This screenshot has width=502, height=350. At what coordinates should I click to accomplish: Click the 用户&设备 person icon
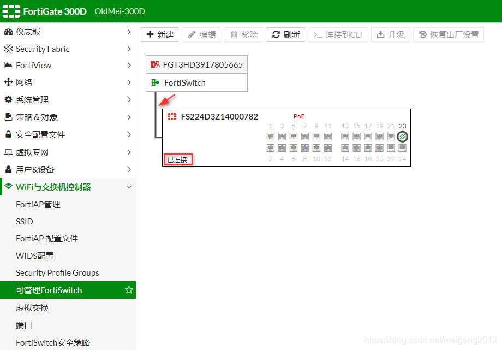point(8,169)
